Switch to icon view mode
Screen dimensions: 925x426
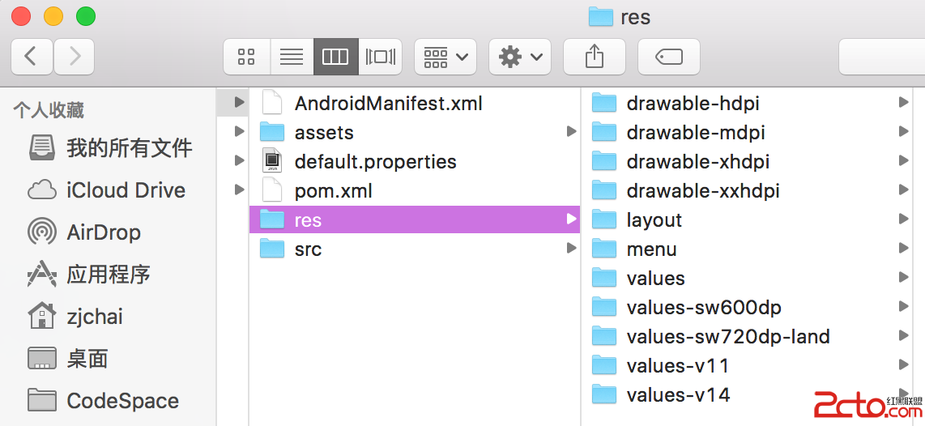click(x=246, y=57)
